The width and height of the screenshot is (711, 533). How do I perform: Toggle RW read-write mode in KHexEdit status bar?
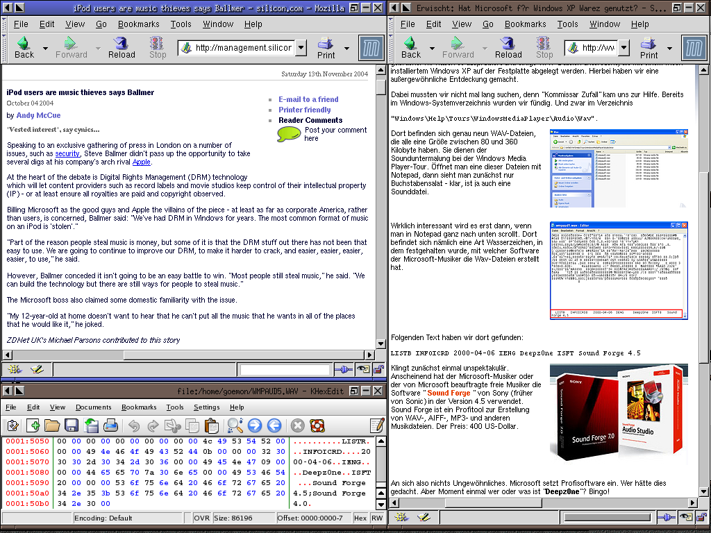[x=376, y=518]
